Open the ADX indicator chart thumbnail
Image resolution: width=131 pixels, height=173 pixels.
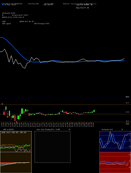point(16,142)
